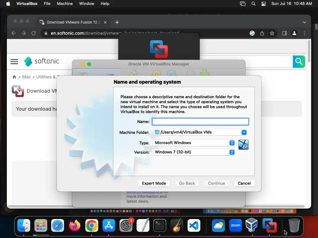The image size is (318, 238).
Task: Click the Chrome share page icon
Action: 262,33
